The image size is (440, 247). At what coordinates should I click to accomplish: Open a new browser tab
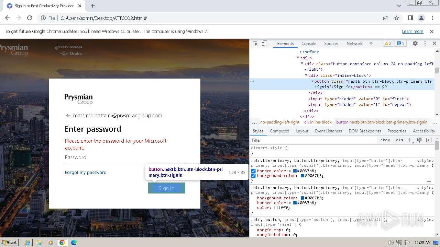pos(93,6)
